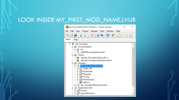Image resolution: width=179 pixels, height=100 pixels.
Task: Click the LabVIEW project title icon
Action: click(67, 27)
